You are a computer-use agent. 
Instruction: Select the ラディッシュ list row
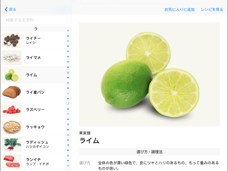(33, 144)
